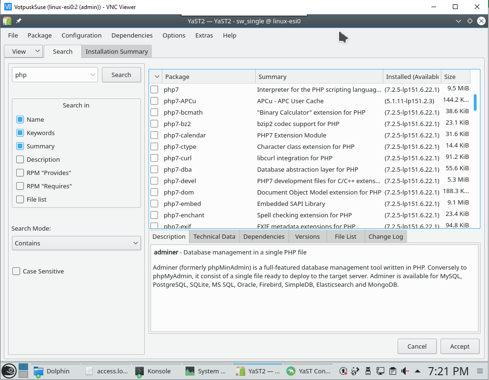Select the YaST2 taskbar entry
Image resolution: width=489 pixels, height=380 pixels.
click(258, 371)
